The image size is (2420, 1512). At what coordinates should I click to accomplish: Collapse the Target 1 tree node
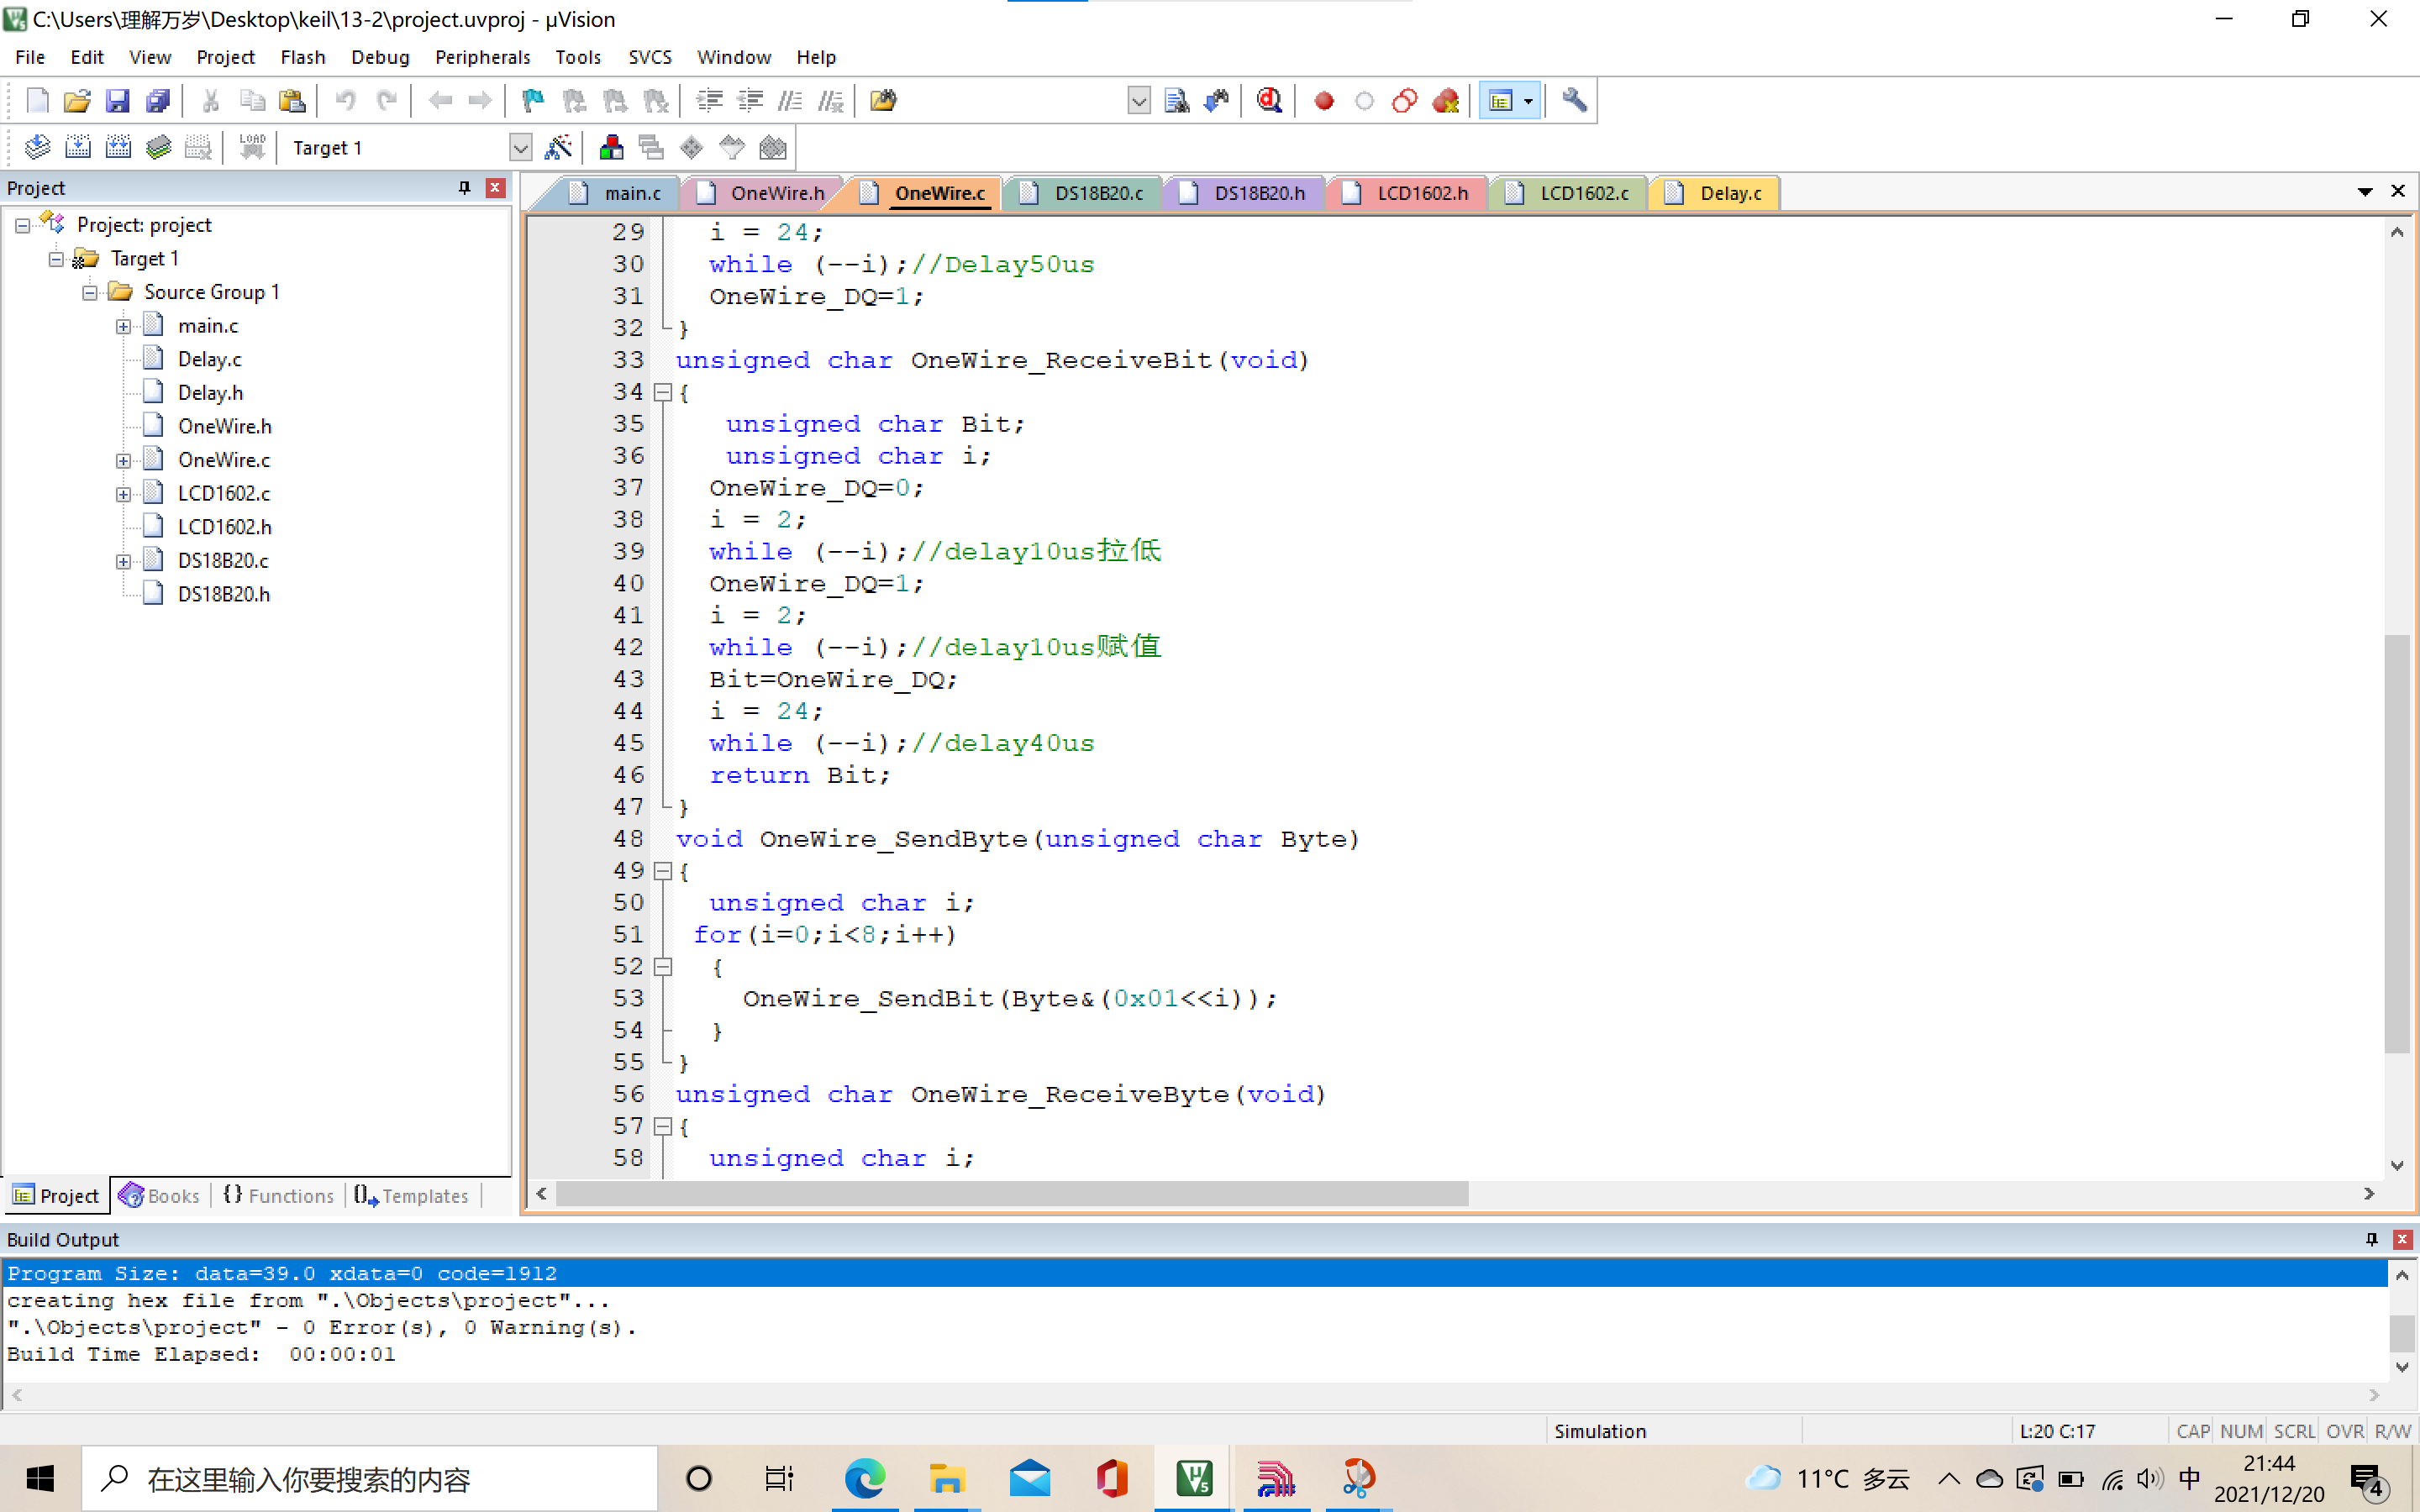(56, 260)
